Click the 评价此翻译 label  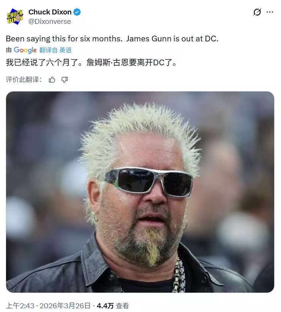click(x=24, y=80)
